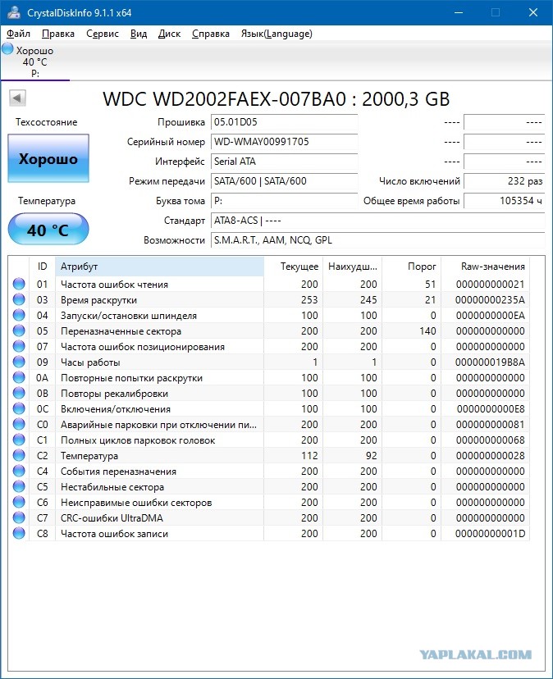Close the CrystalDiskInfo window

533,12
